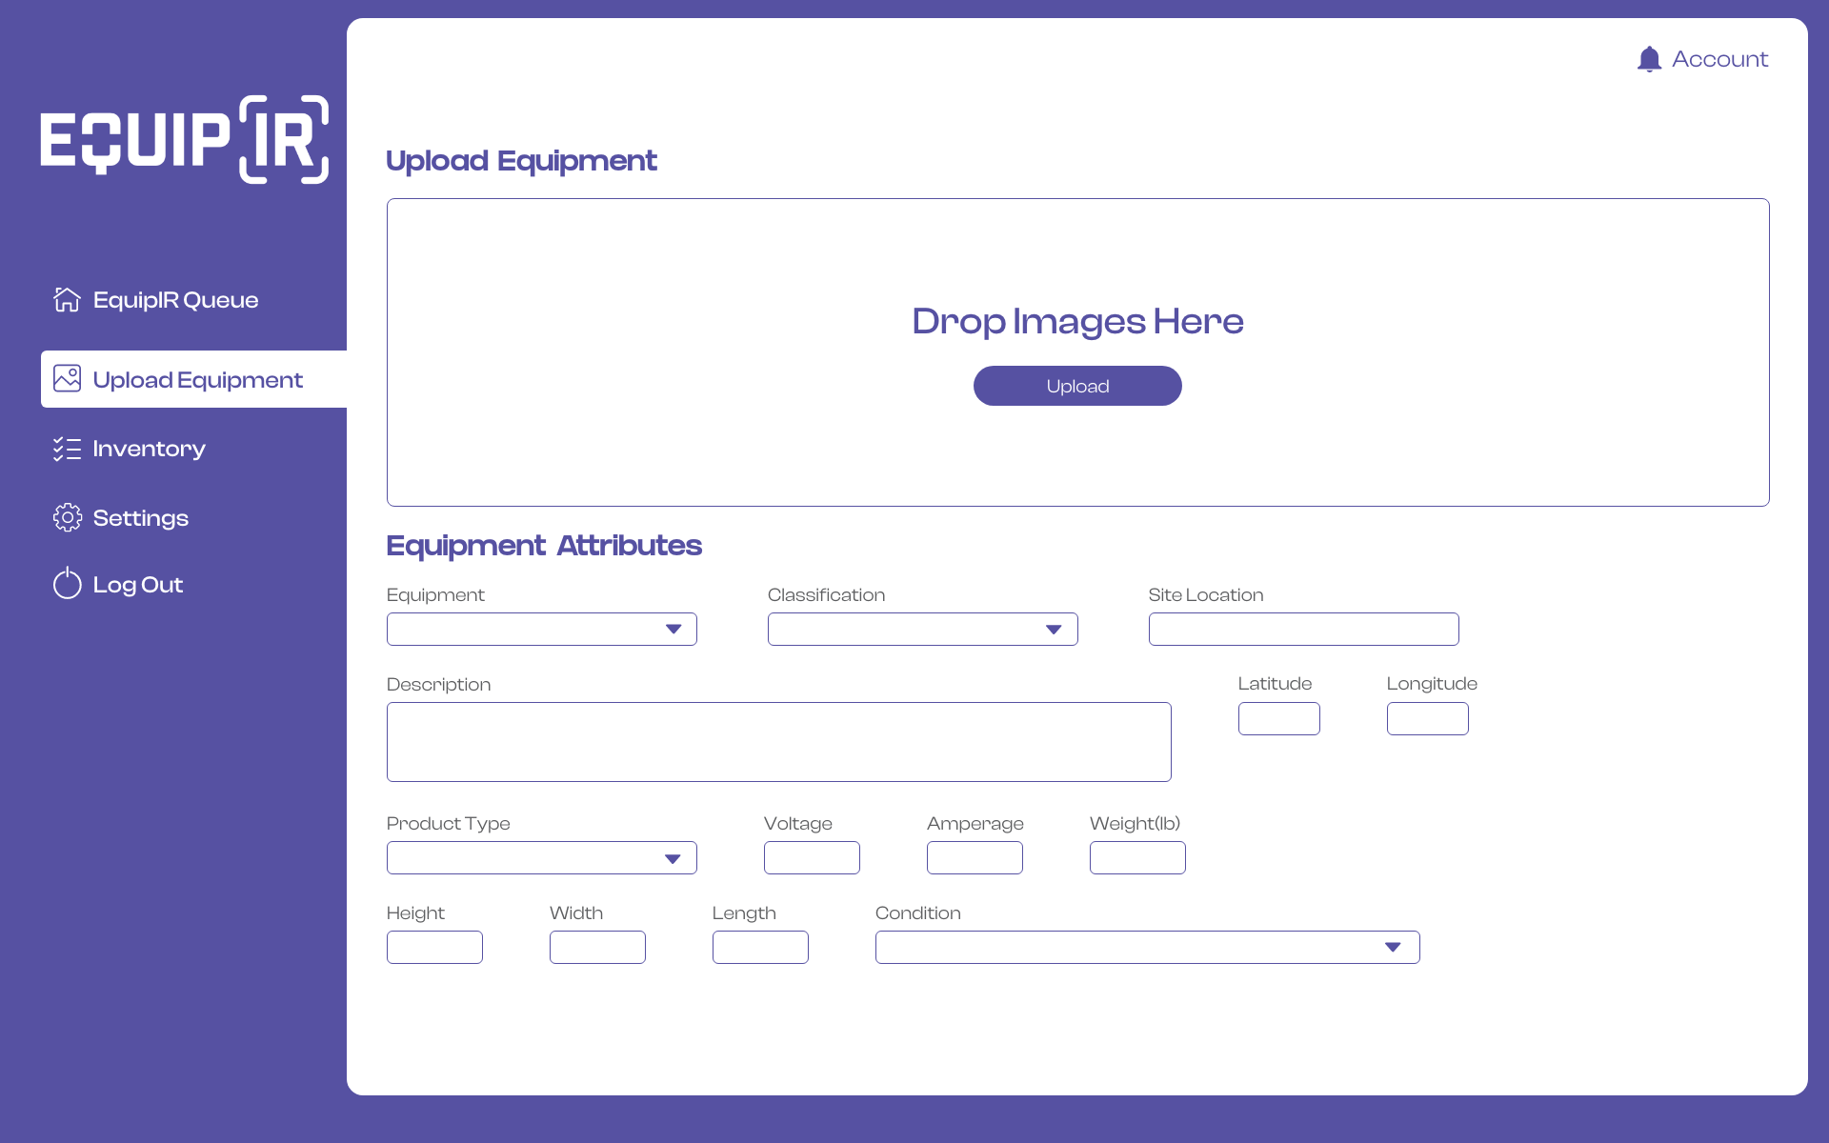The width and height of the screenshot is (1829, 1143).
Task: Click the gear icon beside Settings
Action: coord(67,517)
